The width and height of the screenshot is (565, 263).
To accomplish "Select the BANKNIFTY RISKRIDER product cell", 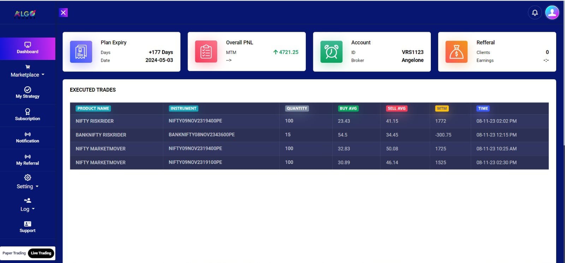I will [x=101, y=135].
